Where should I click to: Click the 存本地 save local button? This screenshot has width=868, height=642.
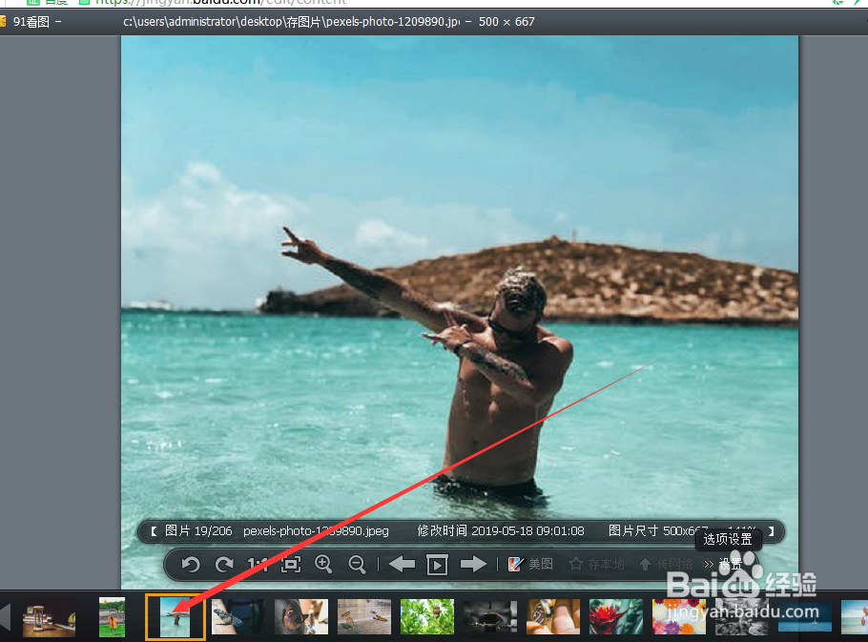click(x=597, y=564)
